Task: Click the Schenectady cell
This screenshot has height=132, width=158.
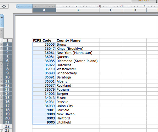Action: (x=77, y=73)
